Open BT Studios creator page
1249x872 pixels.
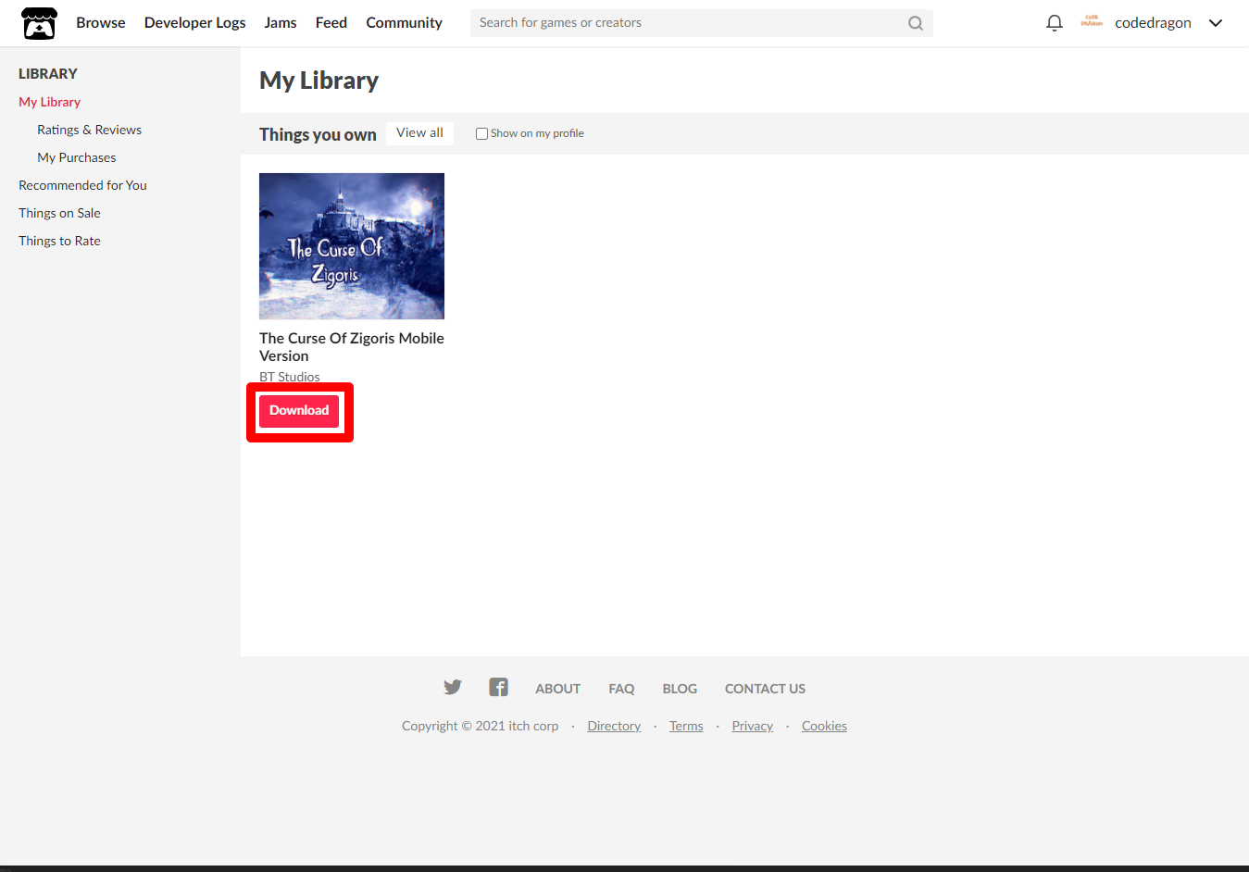290,377
